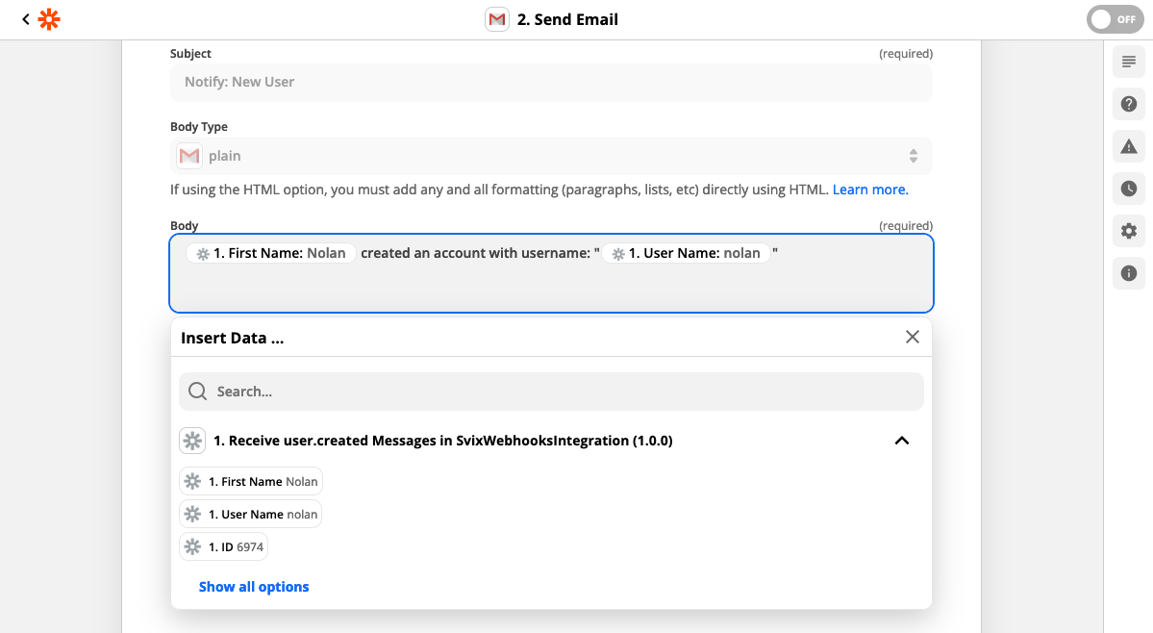Open the Learn more link
Screen dimensions: 1153x633
pyautogui.click(x=869, y=190)
